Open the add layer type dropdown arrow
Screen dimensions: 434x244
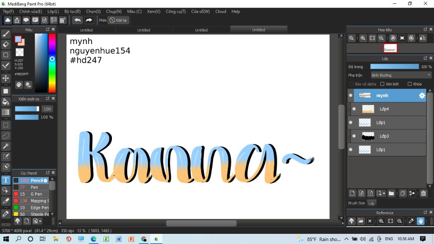[x=384, y=193]
